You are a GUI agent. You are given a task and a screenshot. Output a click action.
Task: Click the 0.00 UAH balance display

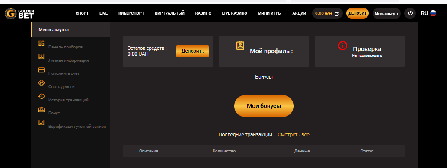click(323, 13)
